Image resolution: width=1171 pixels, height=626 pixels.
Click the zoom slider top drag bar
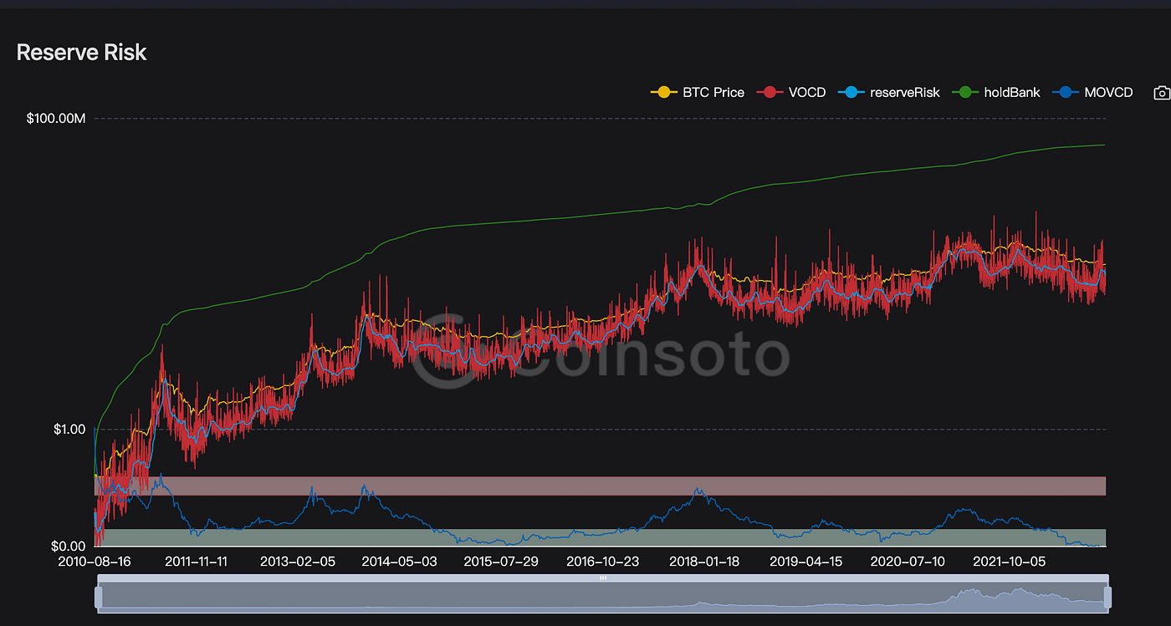point(603,578)
